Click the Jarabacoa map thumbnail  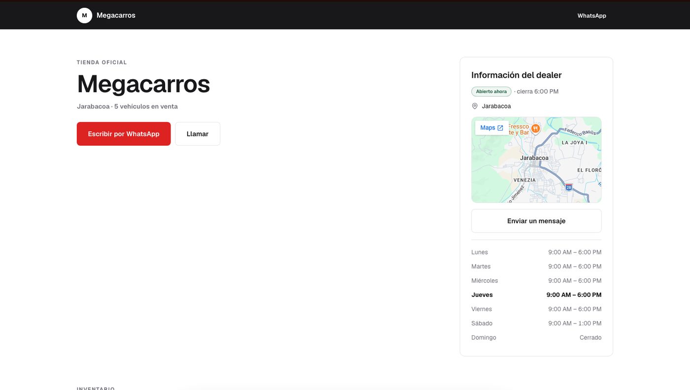[x=536, y=160]
